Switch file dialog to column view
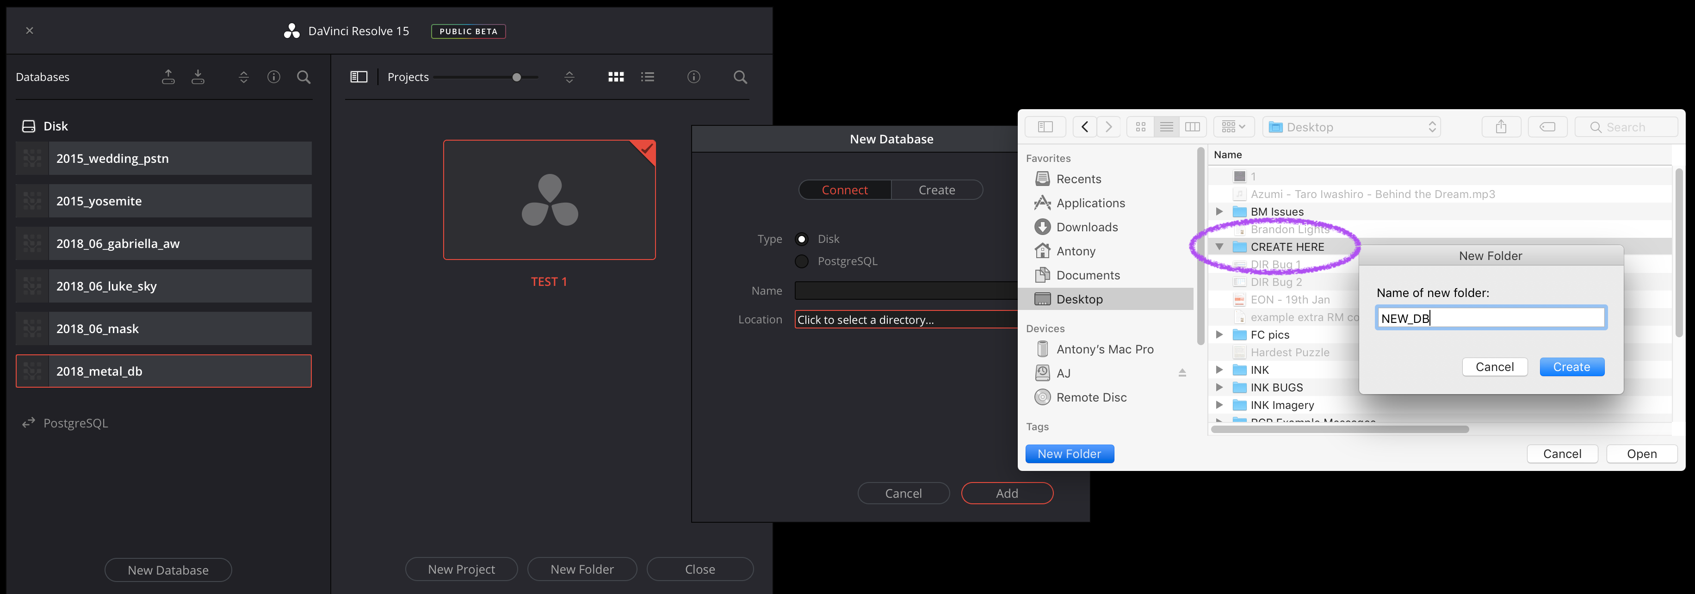This screenshot has height=594, width=1695. [x=1192, y=127]
